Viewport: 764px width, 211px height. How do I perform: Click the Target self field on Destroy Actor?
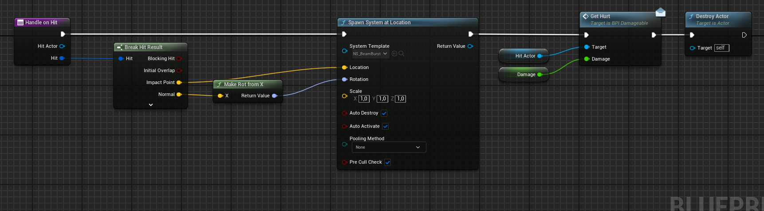coord(721,48)
